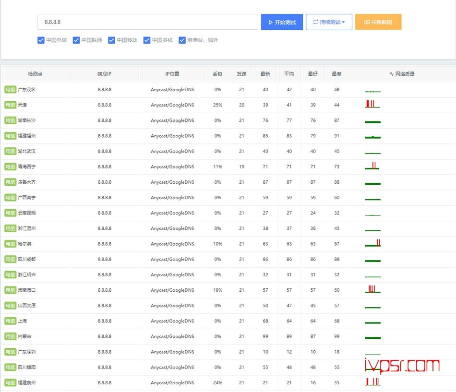Toggle the 中国电信 checkbox

(x=41, y=40)
